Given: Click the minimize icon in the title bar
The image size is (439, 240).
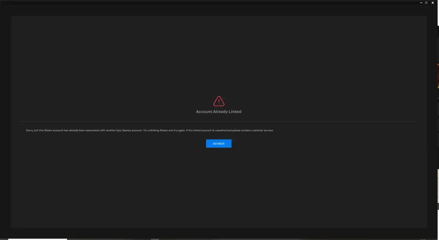Looking at the screenshot, I should (421, 3).
